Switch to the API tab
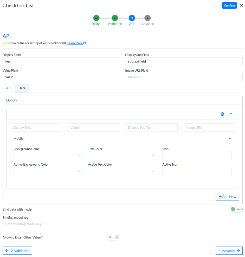Viewport: 245px width, 257px height. pos(9,88)
